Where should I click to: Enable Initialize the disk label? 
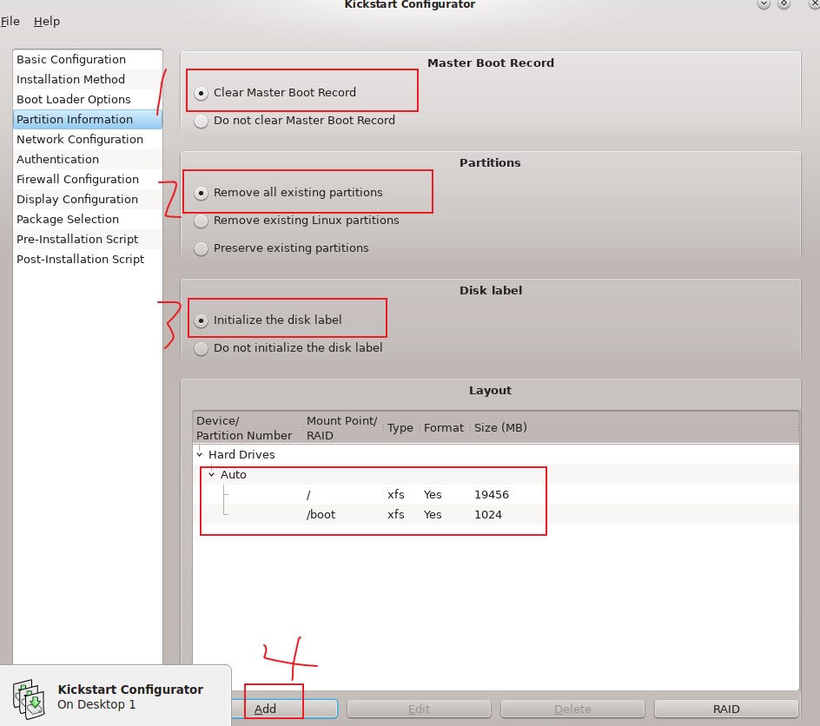pos(201,320)
